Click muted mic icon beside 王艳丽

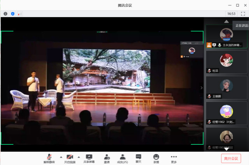pos(209,96)
